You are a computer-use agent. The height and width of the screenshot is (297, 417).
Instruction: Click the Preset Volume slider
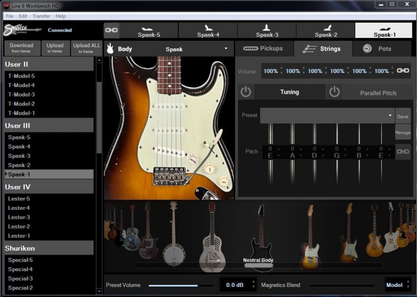pyautogui.click(x=180, y=286)
